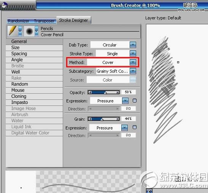Click the Cover Pencil variant dab icon

pyautogui.click(x=29, y=31)
